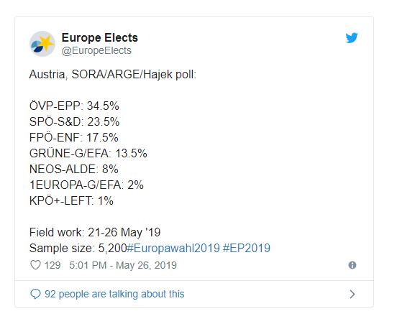Viewport: 397px width, 324px height.
Task: Click the 'Field work: 21-26 May '19' line
Action: click(95, 232)
